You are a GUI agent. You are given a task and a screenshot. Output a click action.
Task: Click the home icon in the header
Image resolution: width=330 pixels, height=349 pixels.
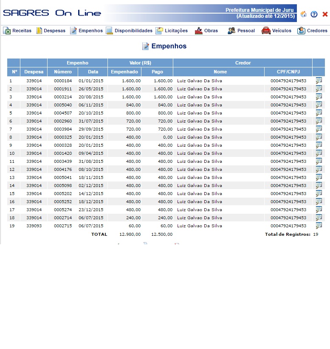(x=303, y=14)
